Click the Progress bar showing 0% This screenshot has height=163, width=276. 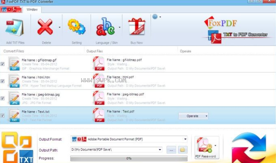(129, 158)
